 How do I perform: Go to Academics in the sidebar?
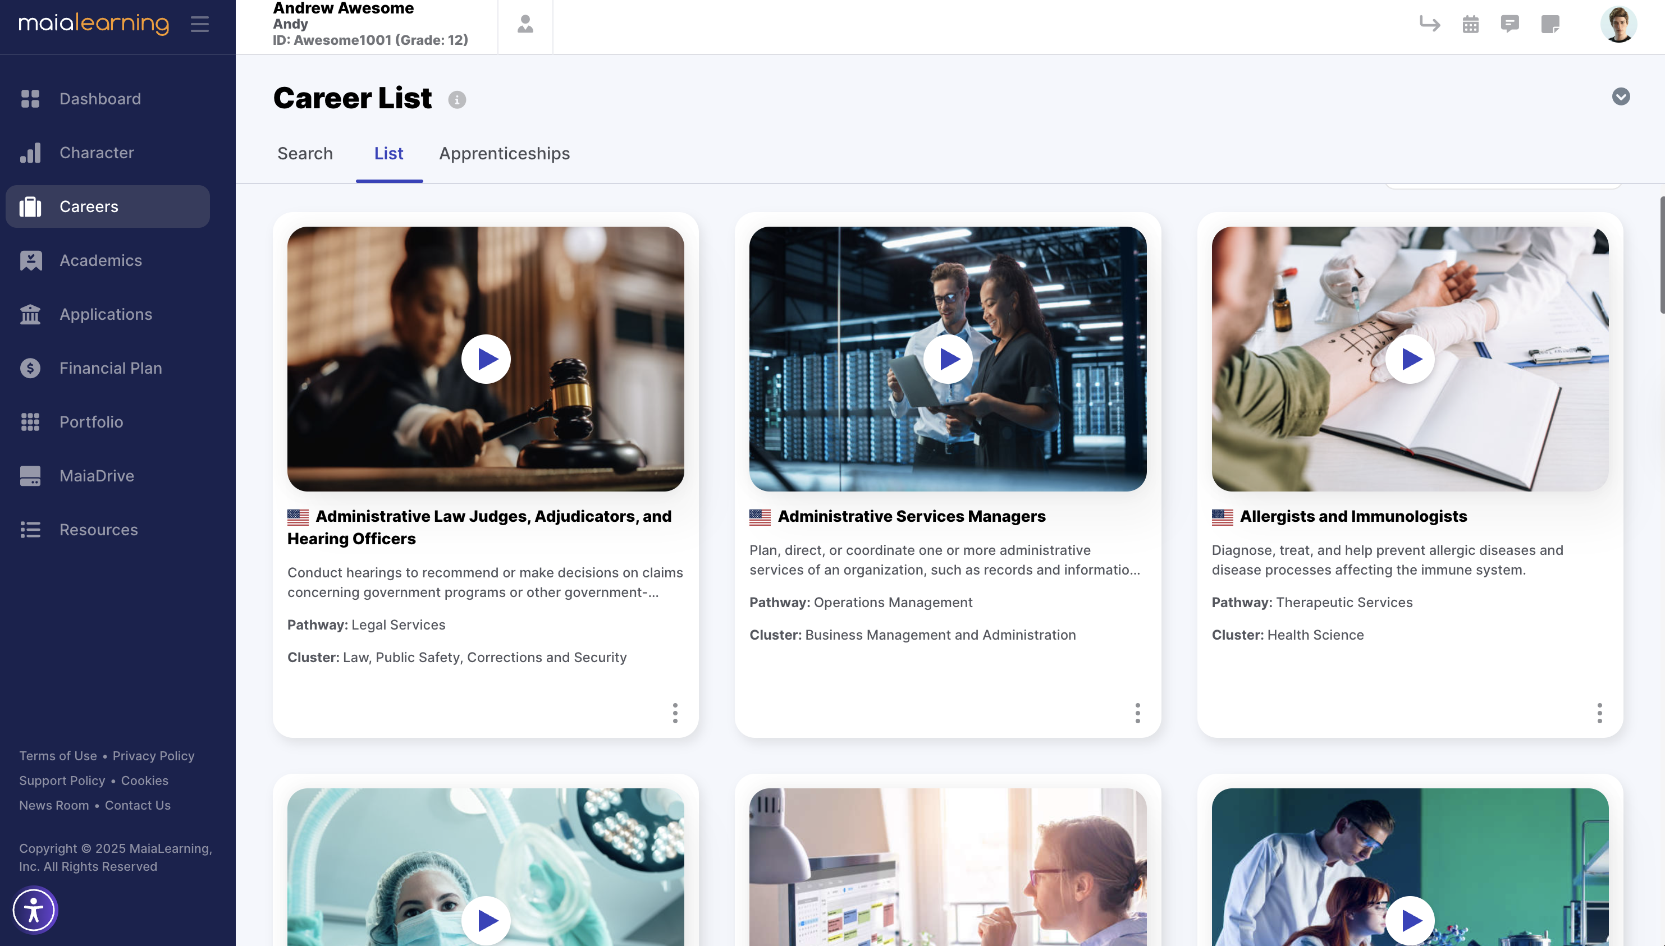pos(107,260)
